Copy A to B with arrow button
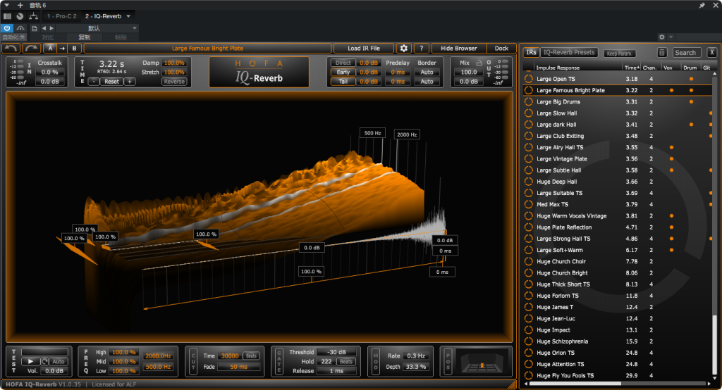722x390 pixels. point(62,49)
